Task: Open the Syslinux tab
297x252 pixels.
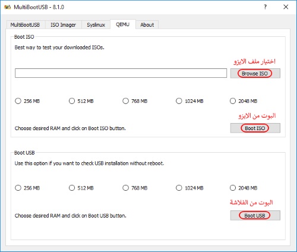Action: (96, 25)
